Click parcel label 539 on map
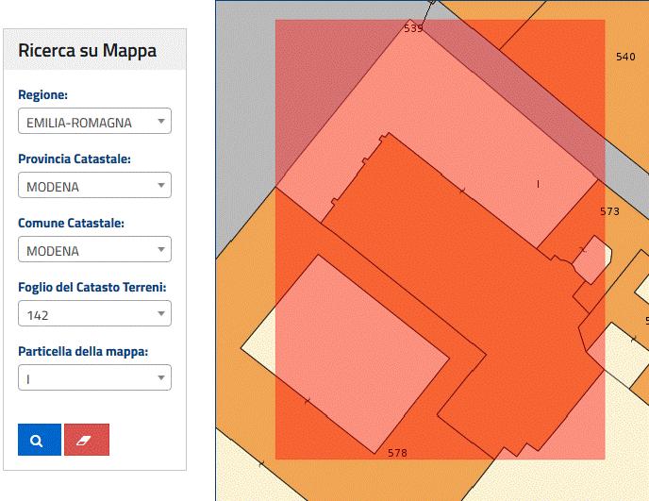This screenshot has height=501, width=649. pyautogui.click(x=413, y=28)
